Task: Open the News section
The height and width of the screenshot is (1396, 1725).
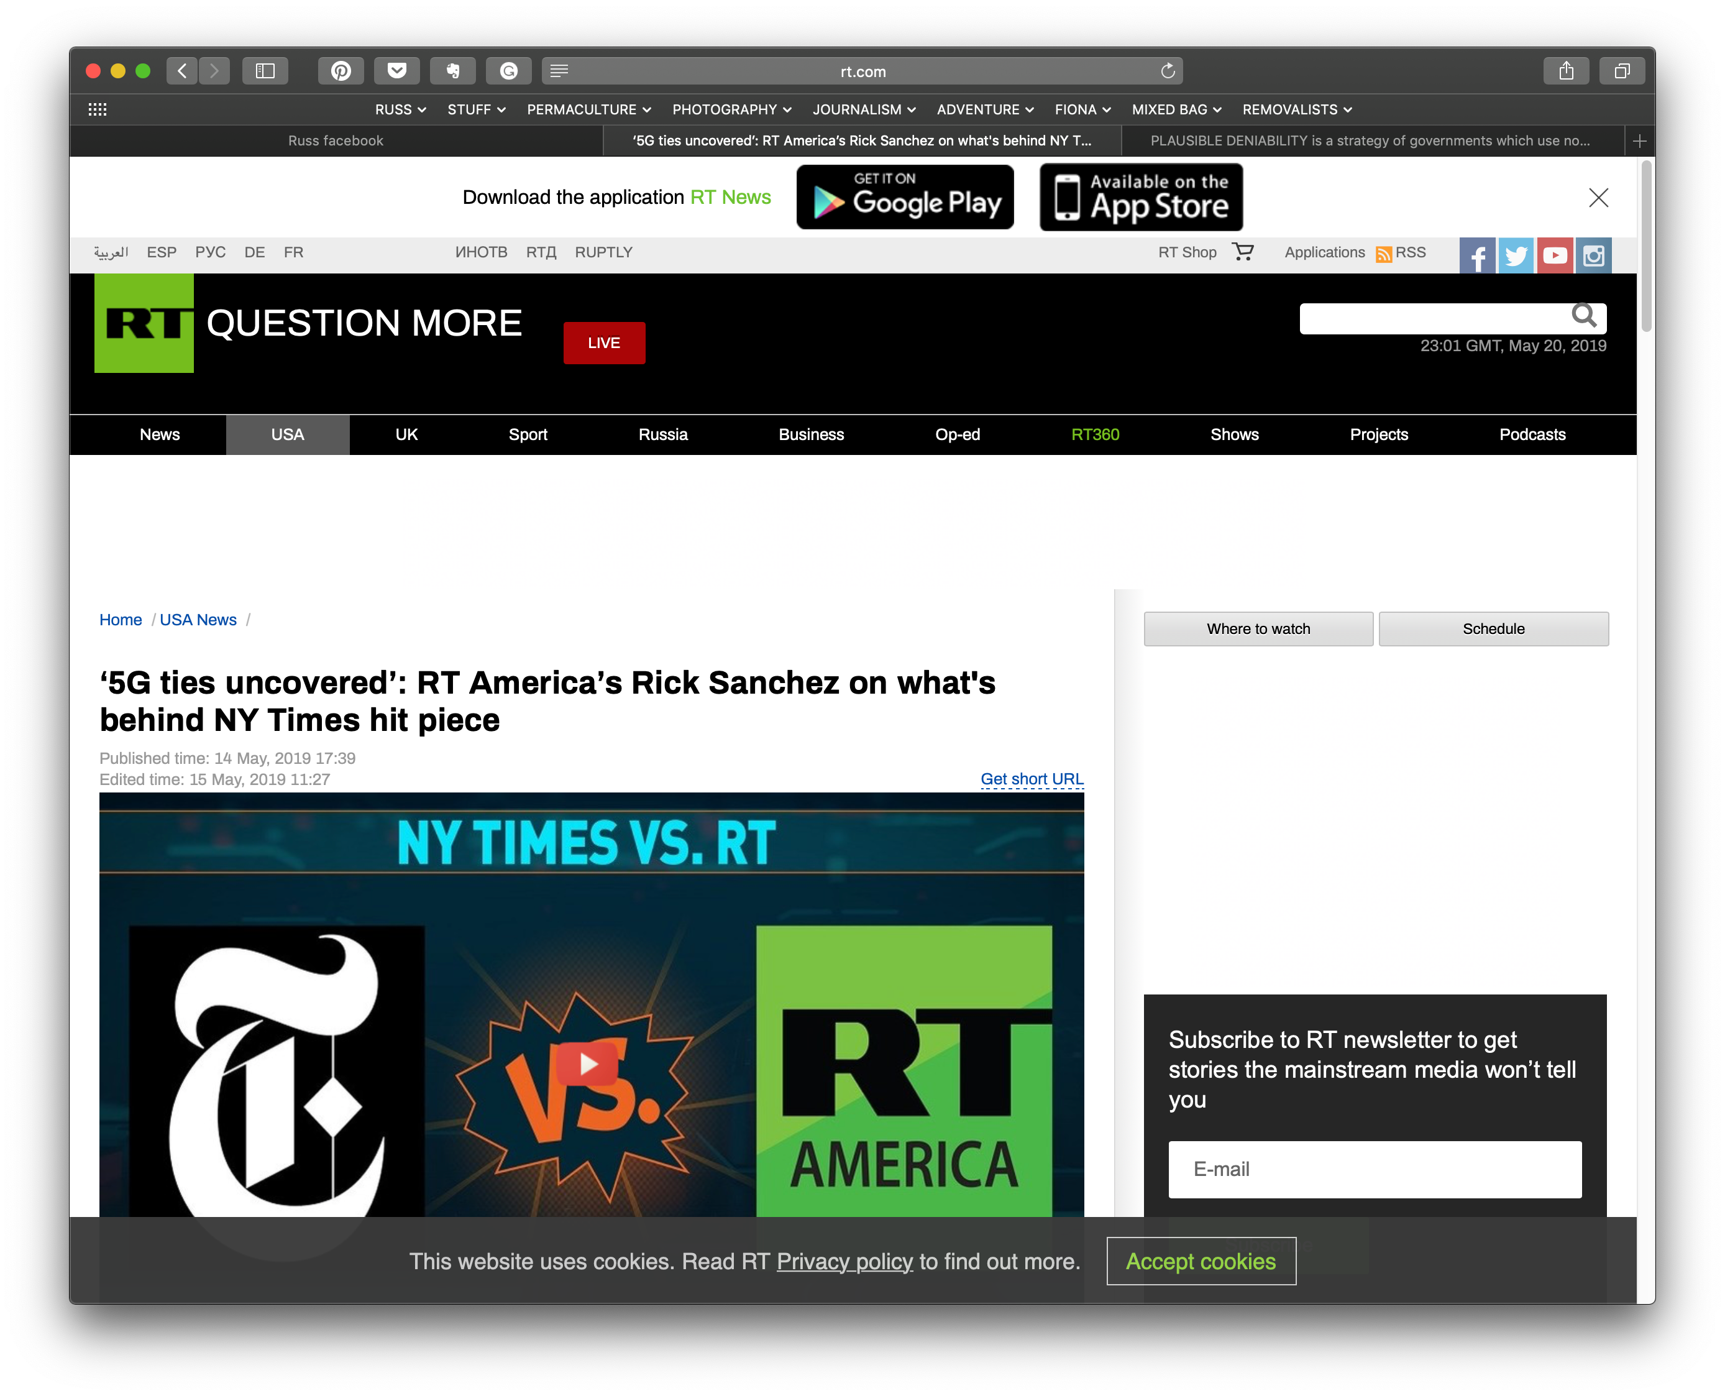Action: pyautogui.click(x=160, y=434)
